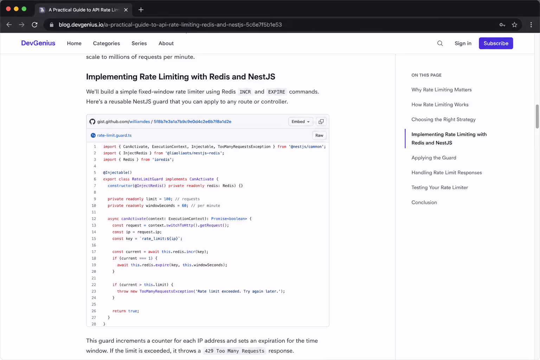Click the '@Injectable()' code line
540x360 pixels.
click(117, 173)
